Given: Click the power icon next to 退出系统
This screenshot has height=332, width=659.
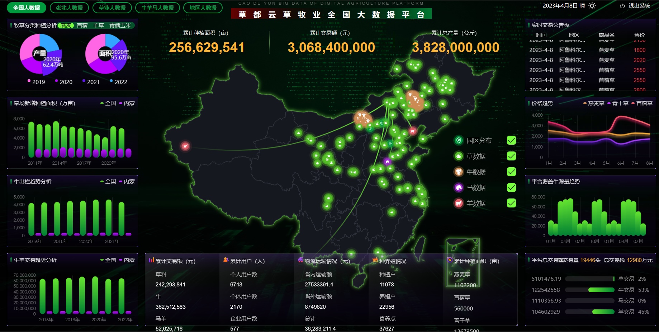Looking at the screenshot, I should coord(622,6).
